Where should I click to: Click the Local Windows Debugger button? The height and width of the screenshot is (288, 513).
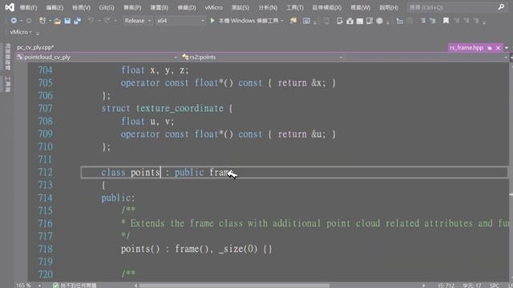tap(248, 21)
